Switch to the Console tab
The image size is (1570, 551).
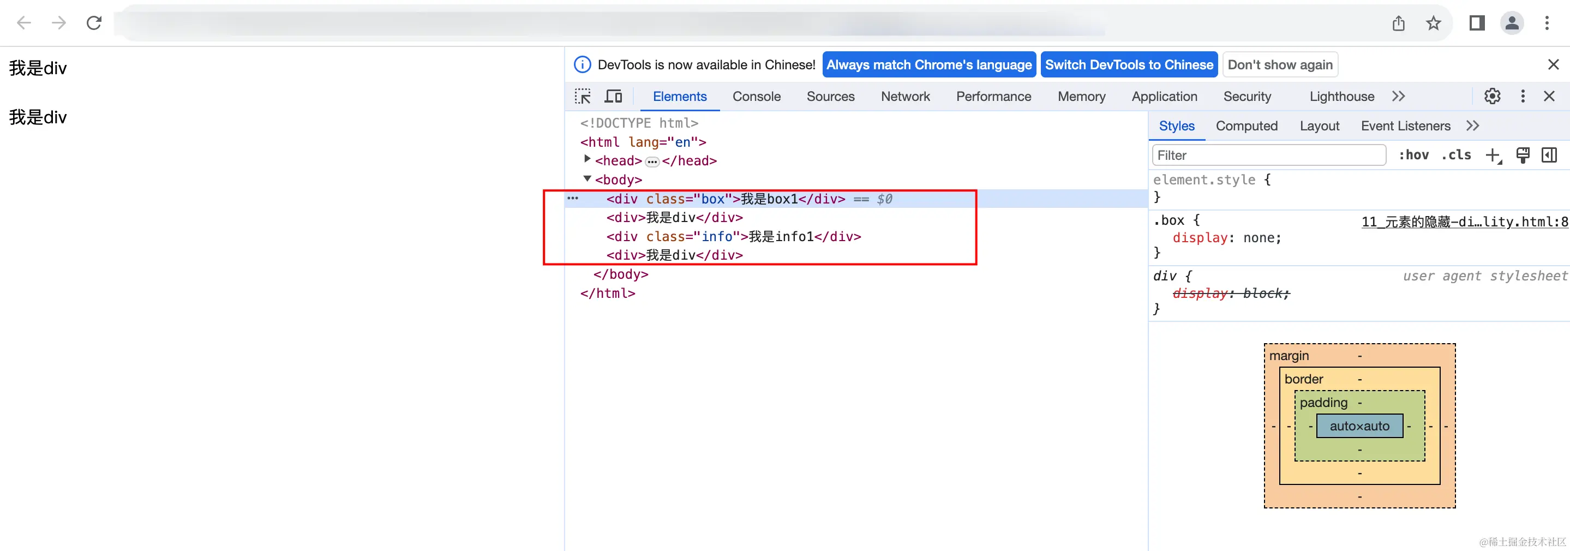756,97
